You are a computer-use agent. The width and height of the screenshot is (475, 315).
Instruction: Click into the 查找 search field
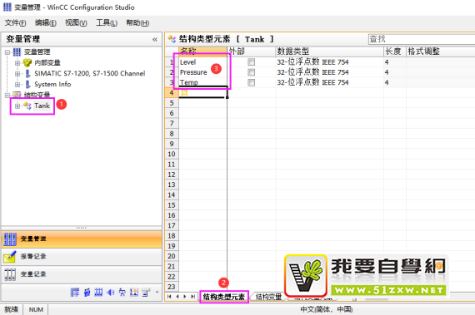[421, 39]
